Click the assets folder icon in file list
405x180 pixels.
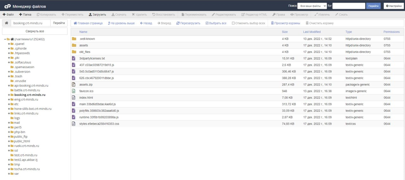74,45
